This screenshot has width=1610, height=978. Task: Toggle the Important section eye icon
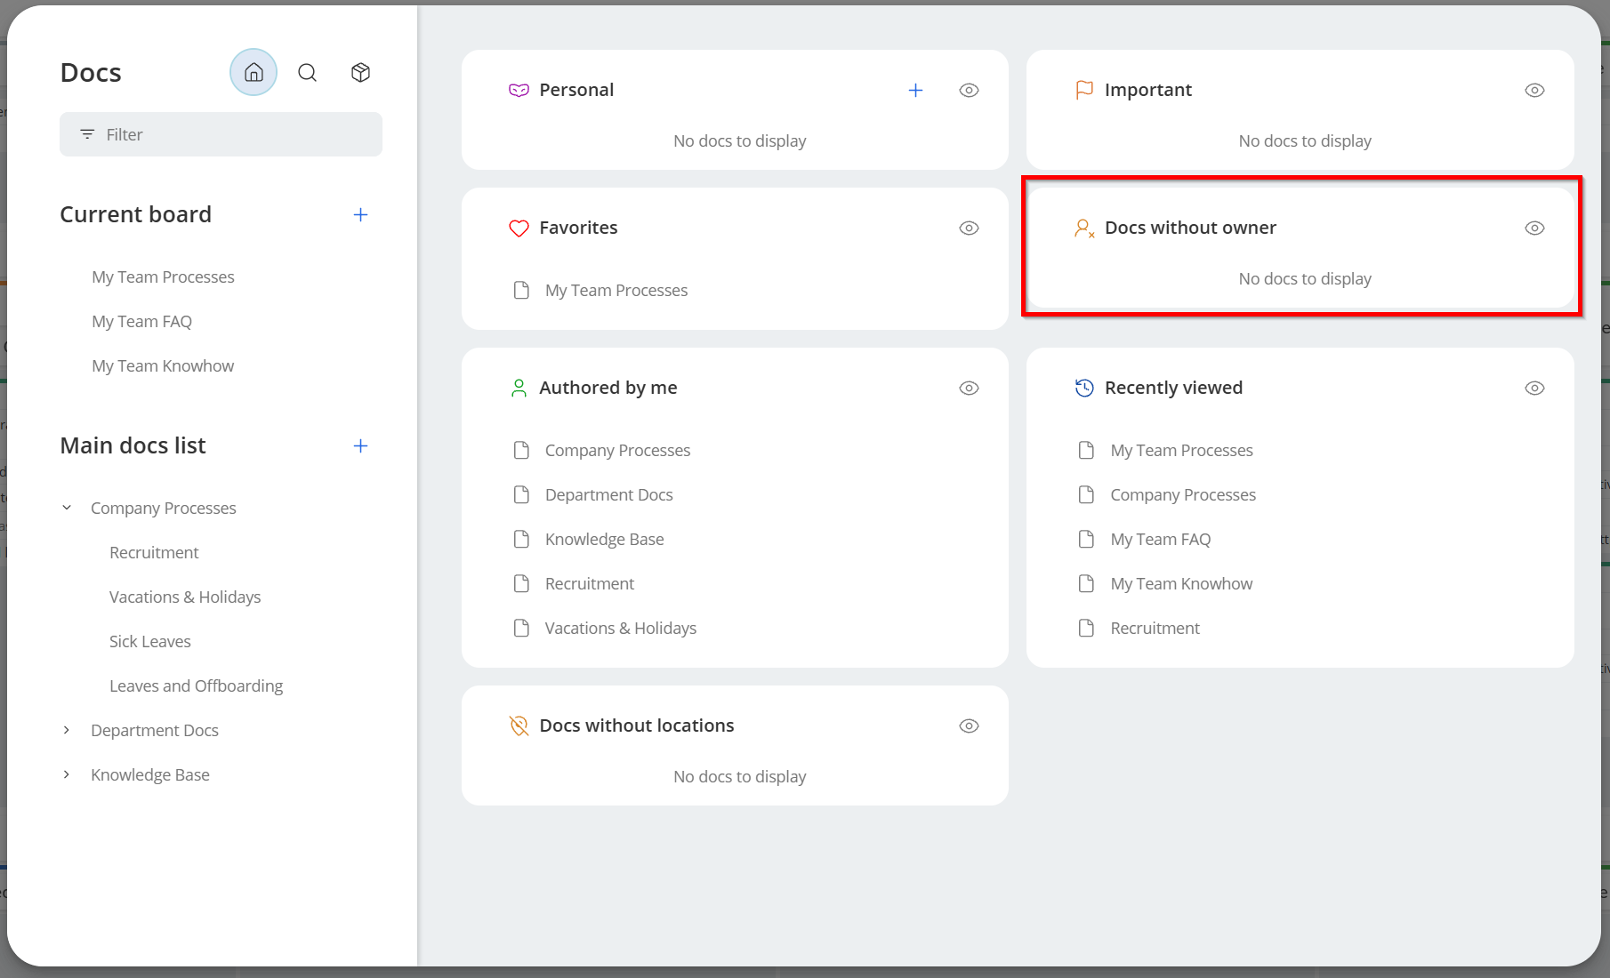pyautogui.click(x=1534, y=91)
